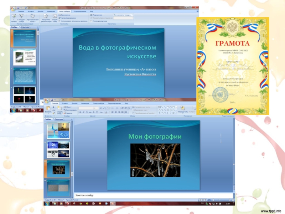The height and width of the screenshot is (214, 285).
Task: Open Главная tab in upper window
Action: pos(21,11)
